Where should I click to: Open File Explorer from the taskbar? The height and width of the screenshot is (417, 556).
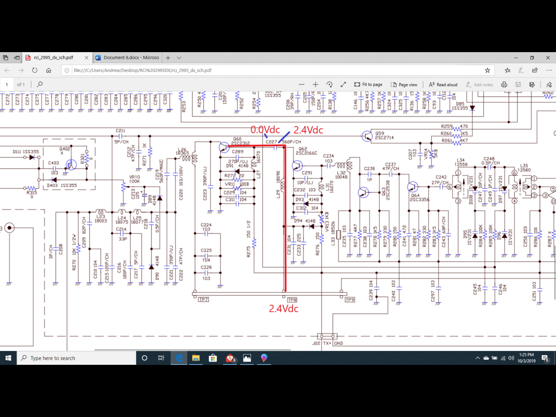[x=196, y=358]
